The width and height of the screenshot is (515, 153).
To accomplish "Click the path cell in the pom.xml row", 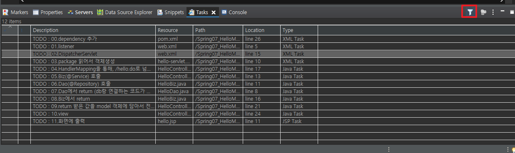I will click(x=218, y=39).
